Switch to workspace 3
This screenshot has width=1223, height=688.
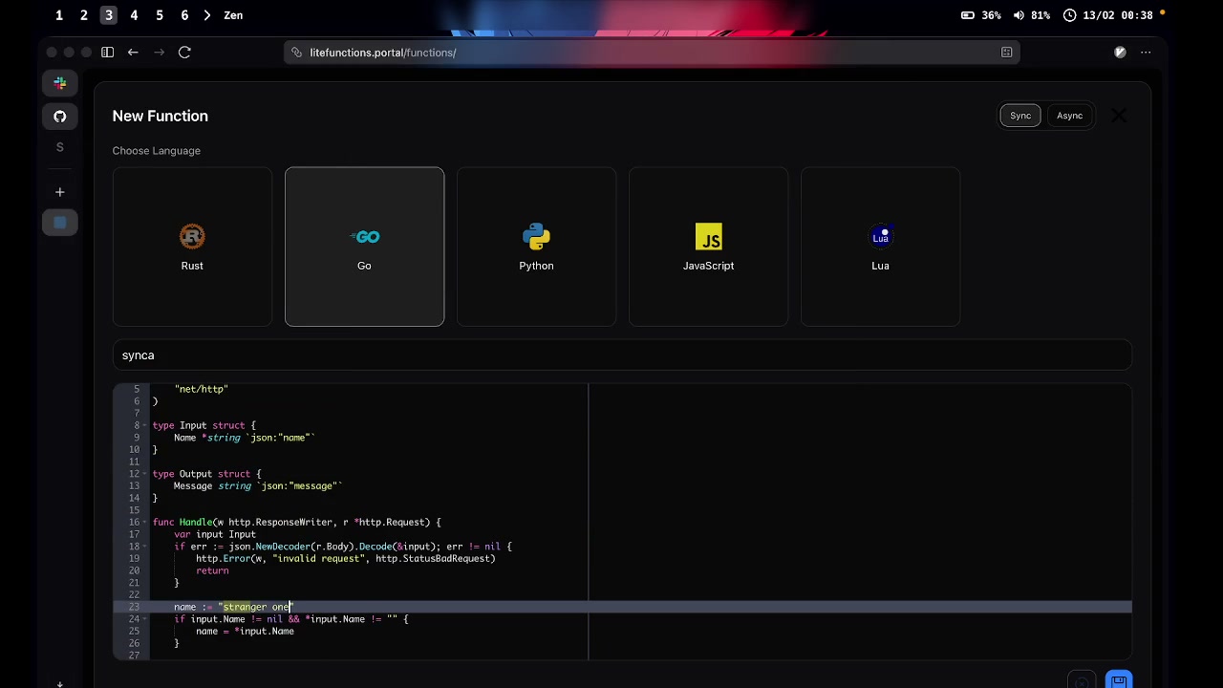coord(109,15)
